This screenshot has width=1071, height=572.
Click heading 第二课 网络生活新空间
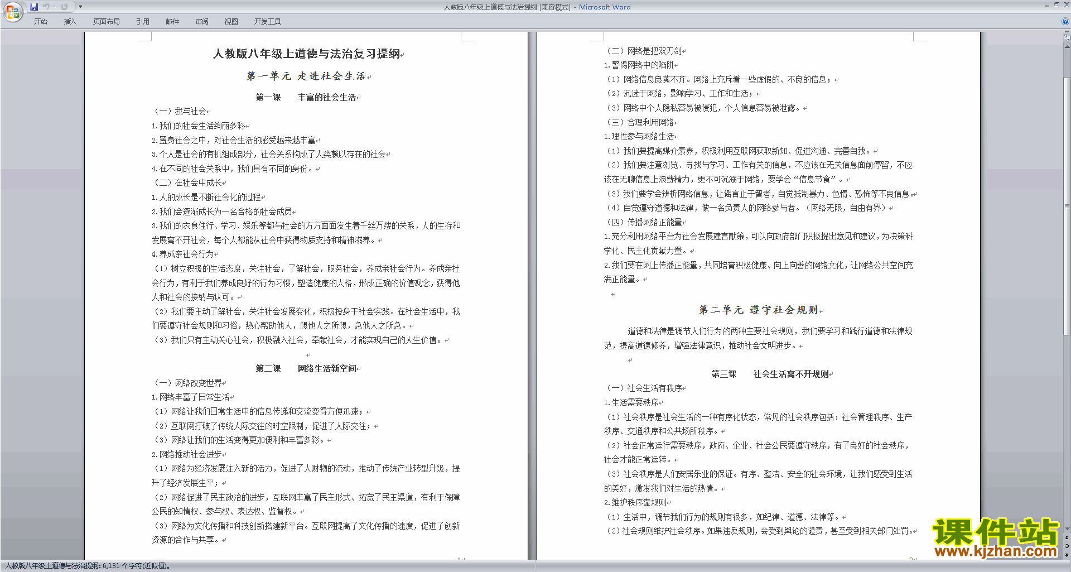(306, 368)
